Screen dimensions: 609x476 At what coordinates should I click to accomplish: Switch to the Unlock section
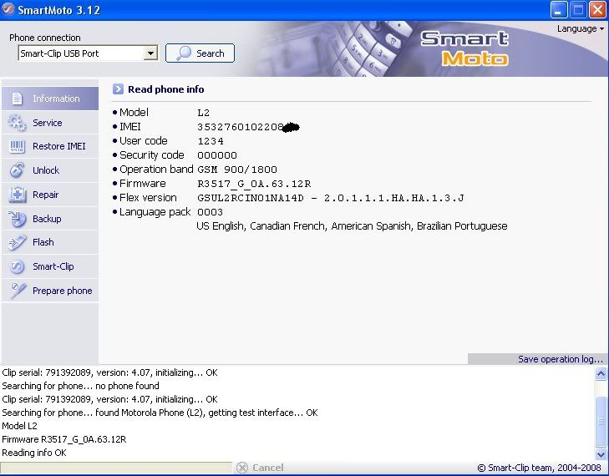50,170
